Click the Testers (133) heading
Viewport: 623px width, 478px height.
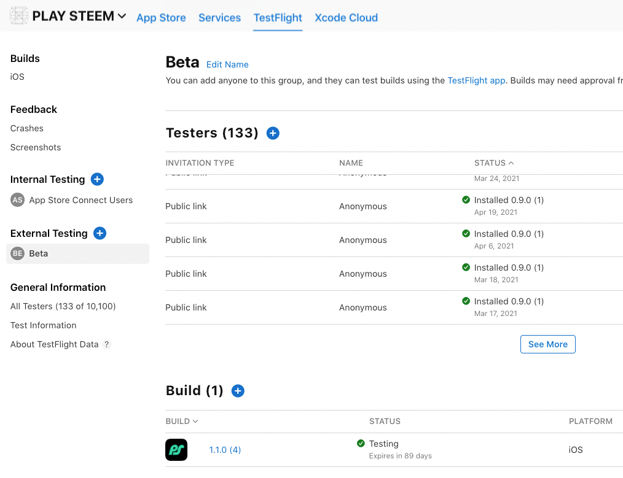pos(212,133)
